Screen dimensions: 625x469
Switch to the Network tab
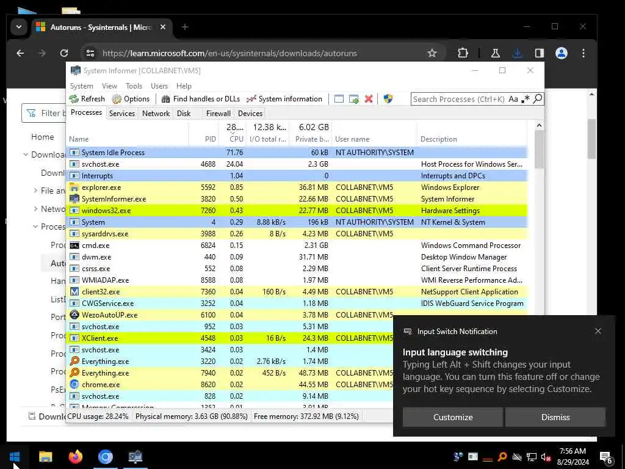coord(156,113)
